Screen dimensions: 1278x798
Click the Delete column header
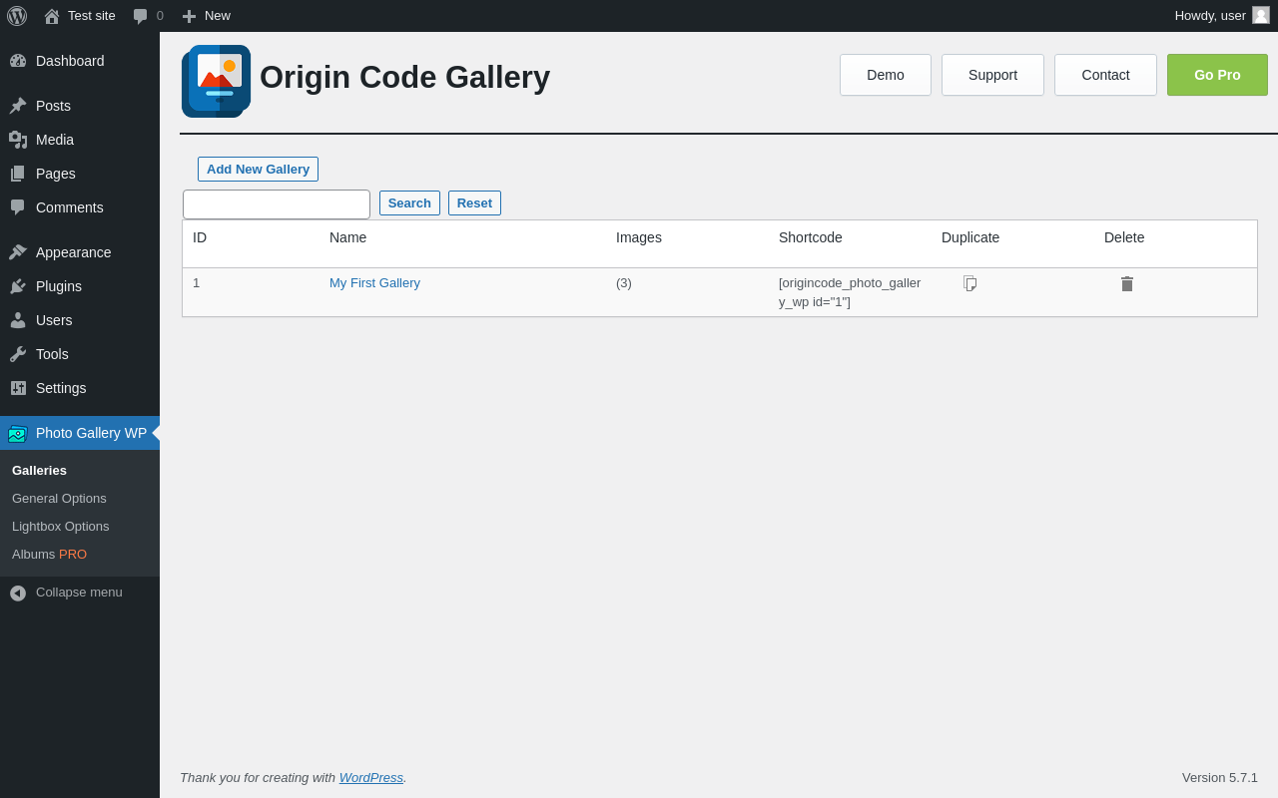click(1124, 237)
